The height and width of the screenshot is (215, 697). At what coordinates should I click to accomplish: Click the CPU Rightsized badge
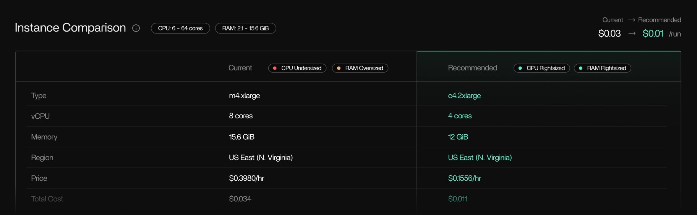click(x=541, y=68)
